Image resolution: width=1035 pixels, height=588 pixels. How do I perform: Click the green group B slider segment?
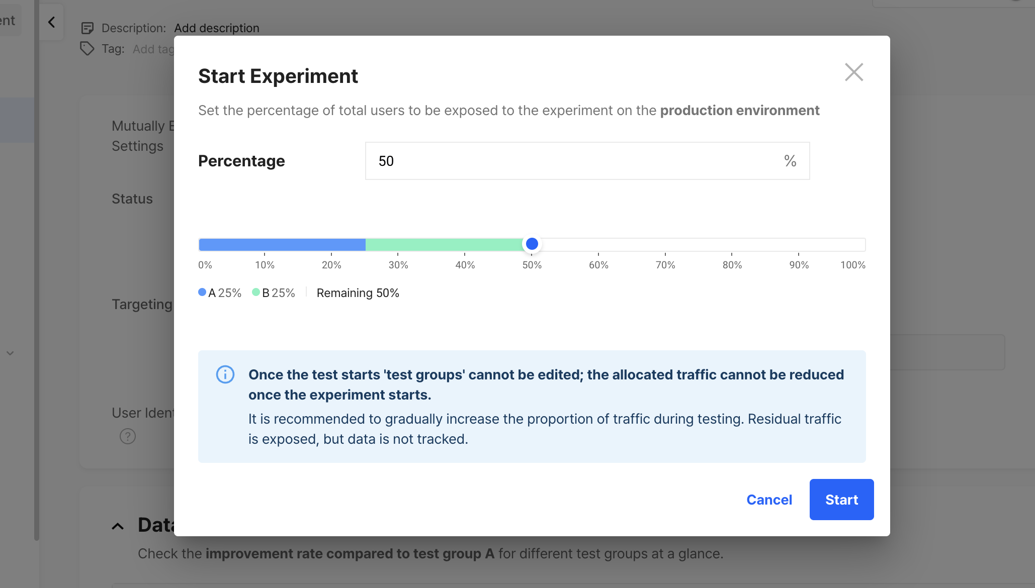(x=444, y=245)
